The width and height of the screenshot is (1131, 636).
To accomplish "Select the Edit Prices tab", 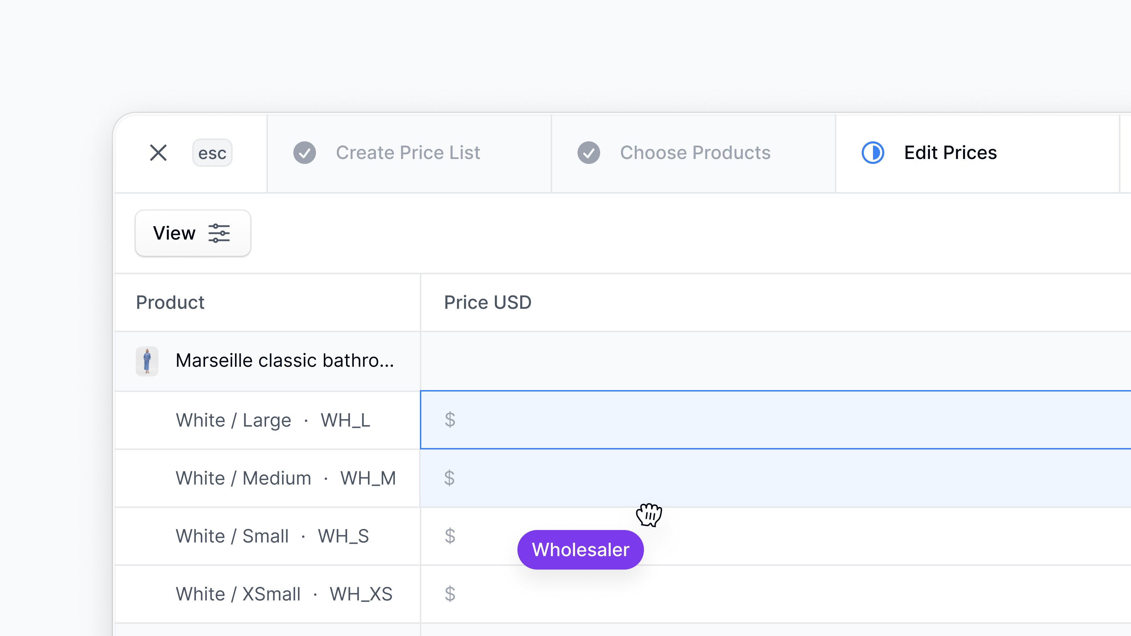I will coord(977,153).
